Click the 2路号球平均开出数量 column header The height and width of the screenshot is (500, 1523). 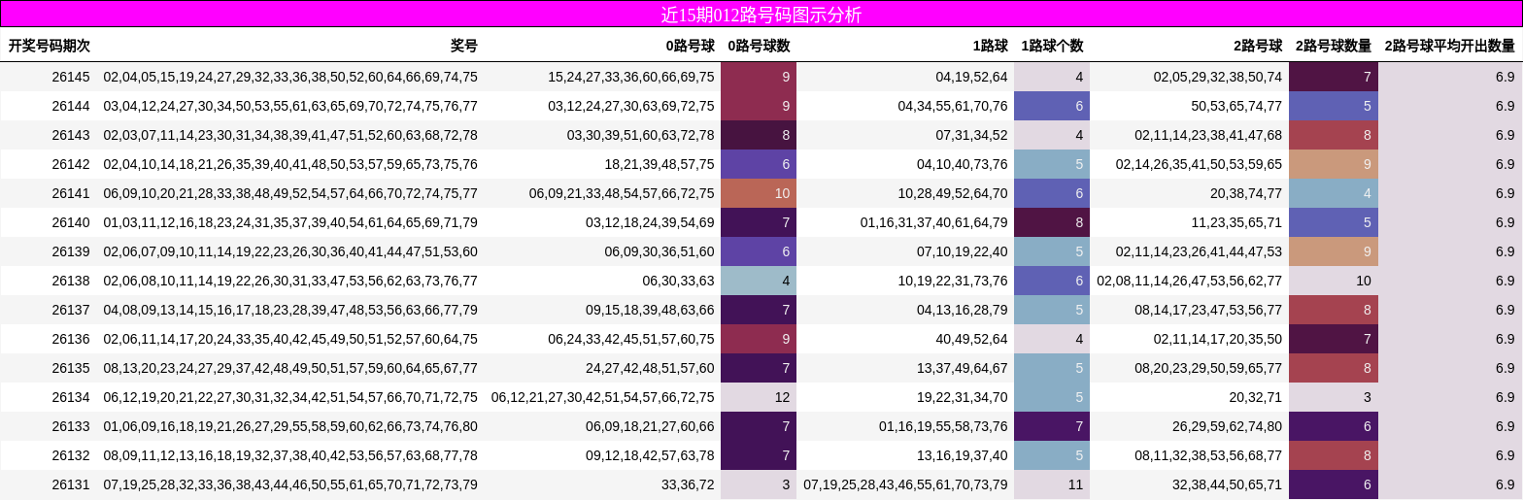1450,46
